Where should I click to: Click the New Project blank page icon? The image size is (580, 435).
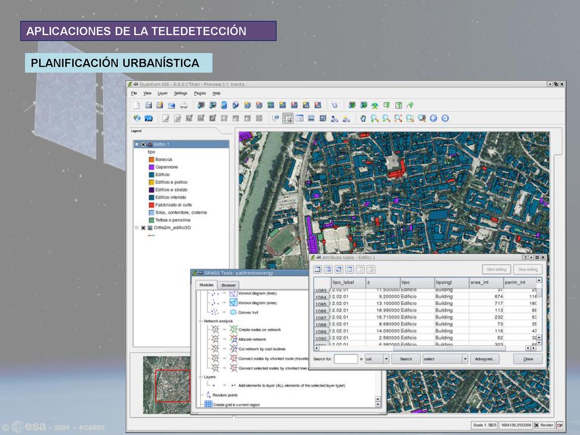[x=137, y=105]
